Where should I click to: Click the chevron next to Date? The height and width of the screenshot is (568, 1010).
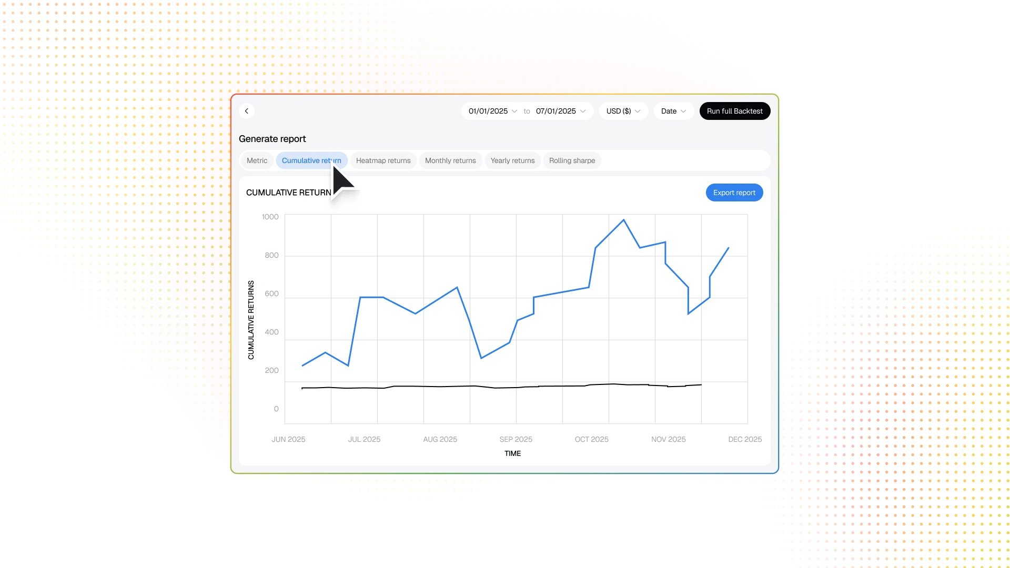683,111
